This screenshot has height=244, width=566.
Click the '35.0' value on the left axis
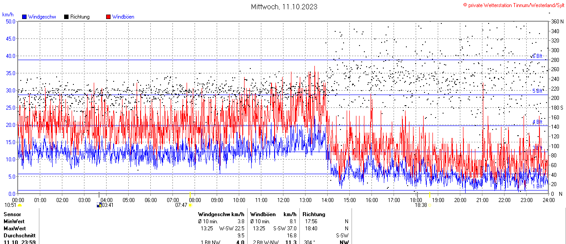pos(11,73)
